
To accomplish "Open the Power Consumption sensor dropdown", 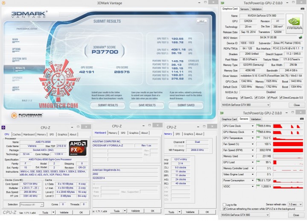I will (253, 180).
